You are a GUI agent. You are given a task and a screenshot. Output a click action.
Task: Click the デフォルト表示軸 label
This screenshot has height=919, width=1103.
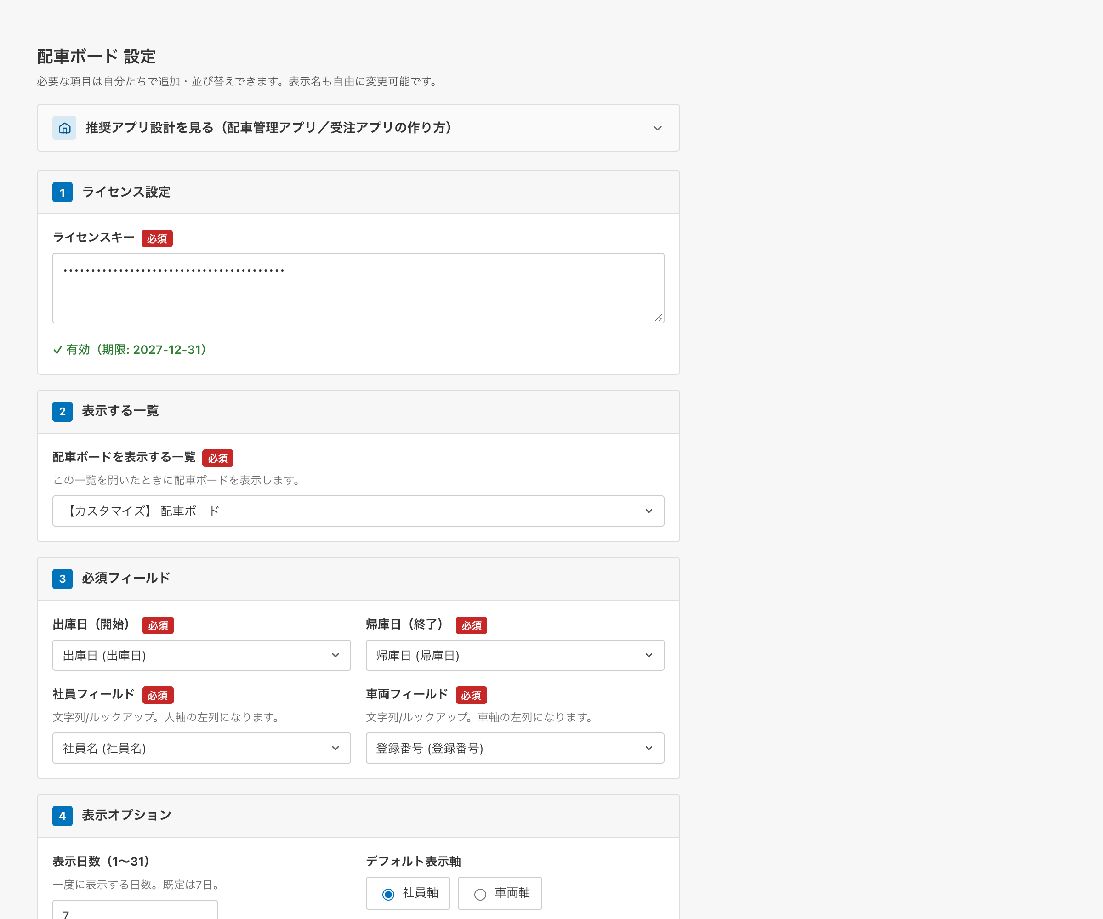point(413,861)
